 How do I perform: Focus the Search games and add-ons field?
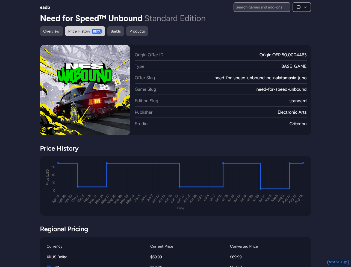pyautogui.click(x=262, y=7)
